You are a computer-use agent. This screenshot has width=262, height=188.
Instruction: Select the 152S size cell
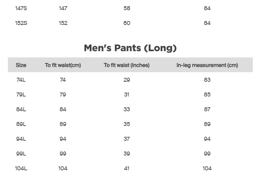(21, 23)
